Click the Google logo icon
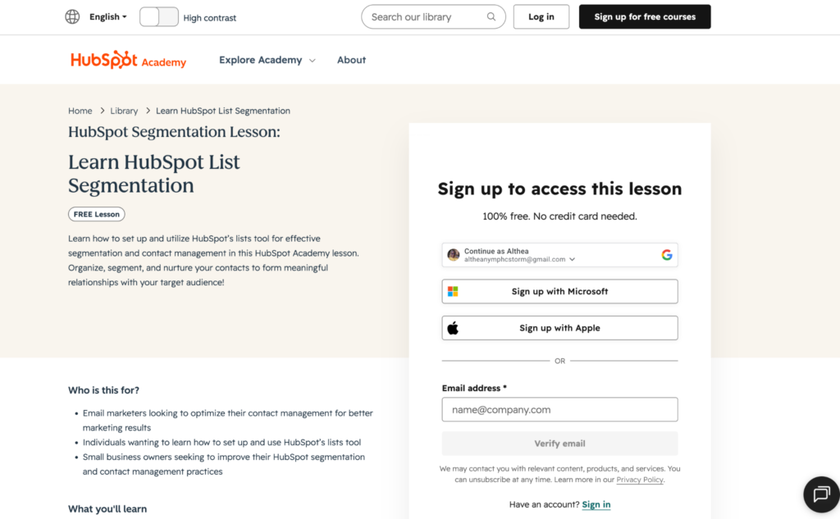 tap(666, 255)
